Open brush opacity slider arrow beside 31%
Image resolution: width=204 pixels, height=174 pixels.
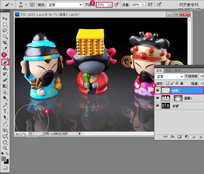(110, 5)
